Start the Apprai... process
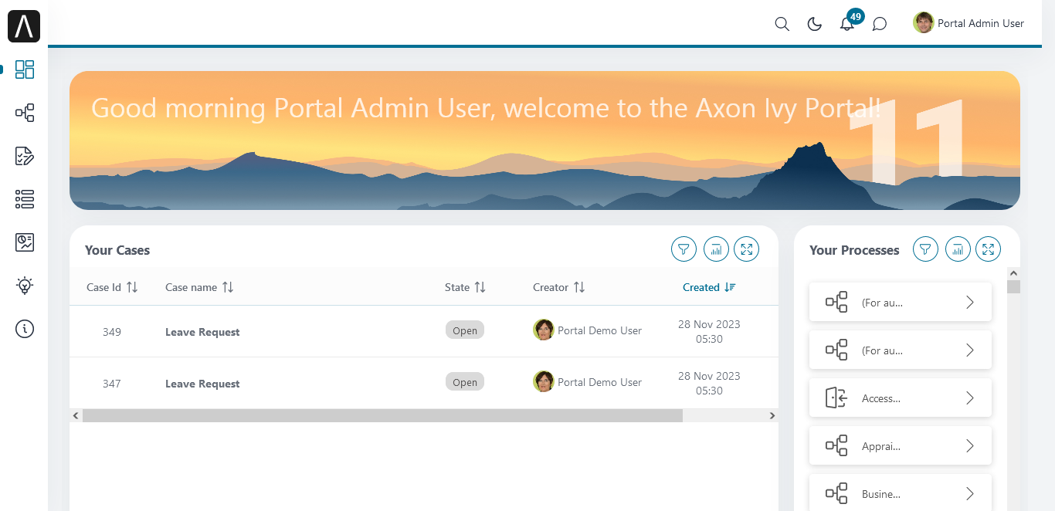 pos(901,446)
